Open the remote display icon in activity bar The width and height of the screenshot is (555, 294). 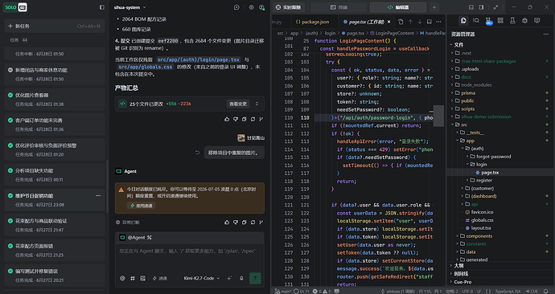pyautogui.click(x=537, y=21)
